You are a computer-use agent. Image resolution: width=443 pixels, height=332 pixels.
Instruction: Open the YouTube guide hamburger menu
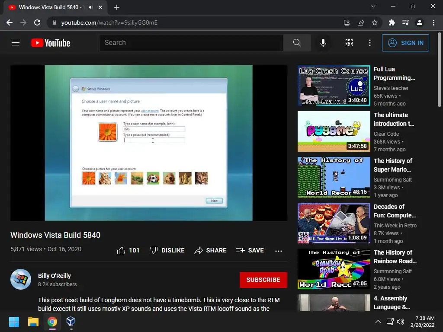pos(16,43)
